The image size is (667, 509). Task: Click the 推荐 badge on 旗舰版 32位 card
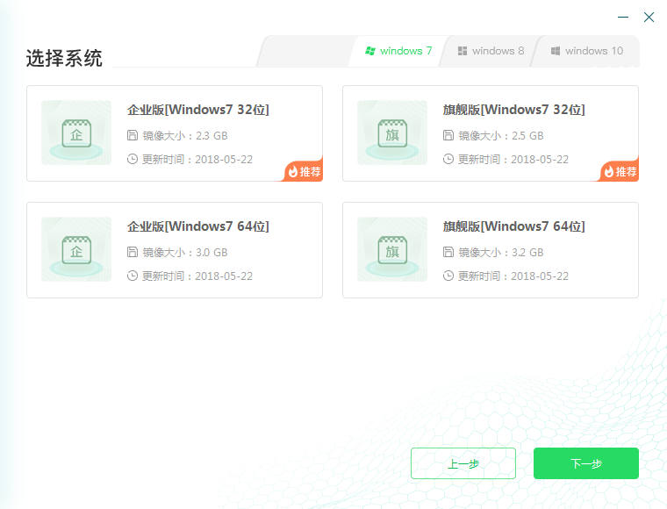click(620, 171)
